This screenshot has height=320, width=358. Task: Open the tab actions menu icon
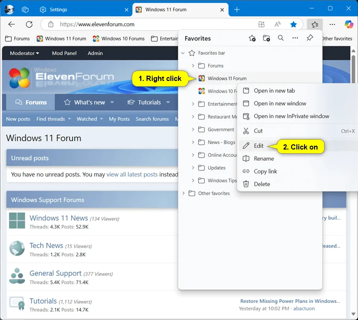click(25, 10)
